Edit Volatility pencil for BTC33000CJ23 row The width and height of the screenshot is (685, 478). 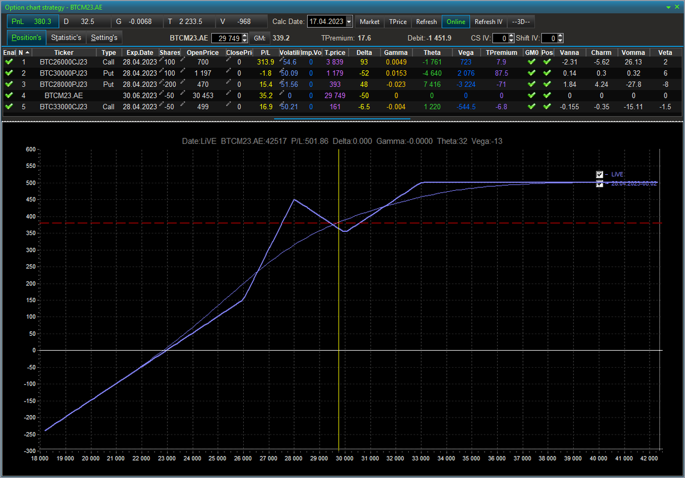tap(282, 103)
